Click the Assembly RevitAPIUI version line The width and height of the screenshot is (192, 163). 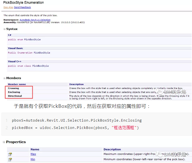(44, 23)
